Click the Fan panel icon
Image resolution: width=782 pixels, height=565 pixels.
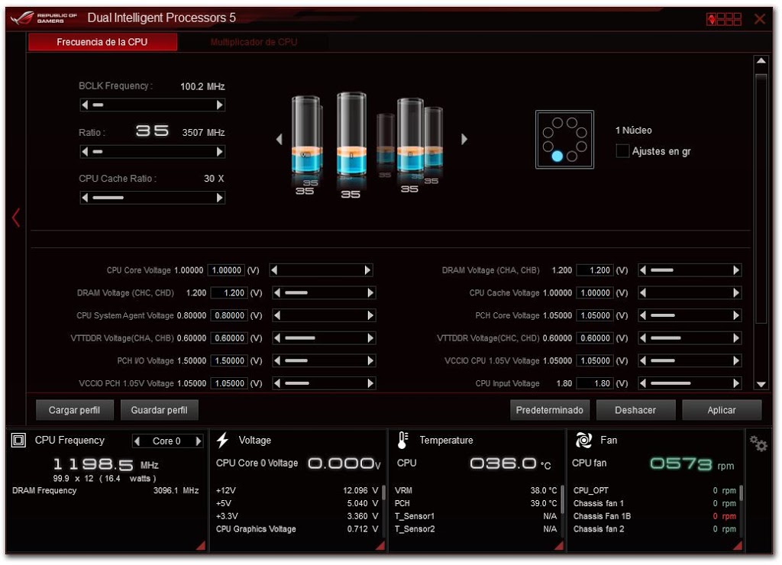coord(584,441)
